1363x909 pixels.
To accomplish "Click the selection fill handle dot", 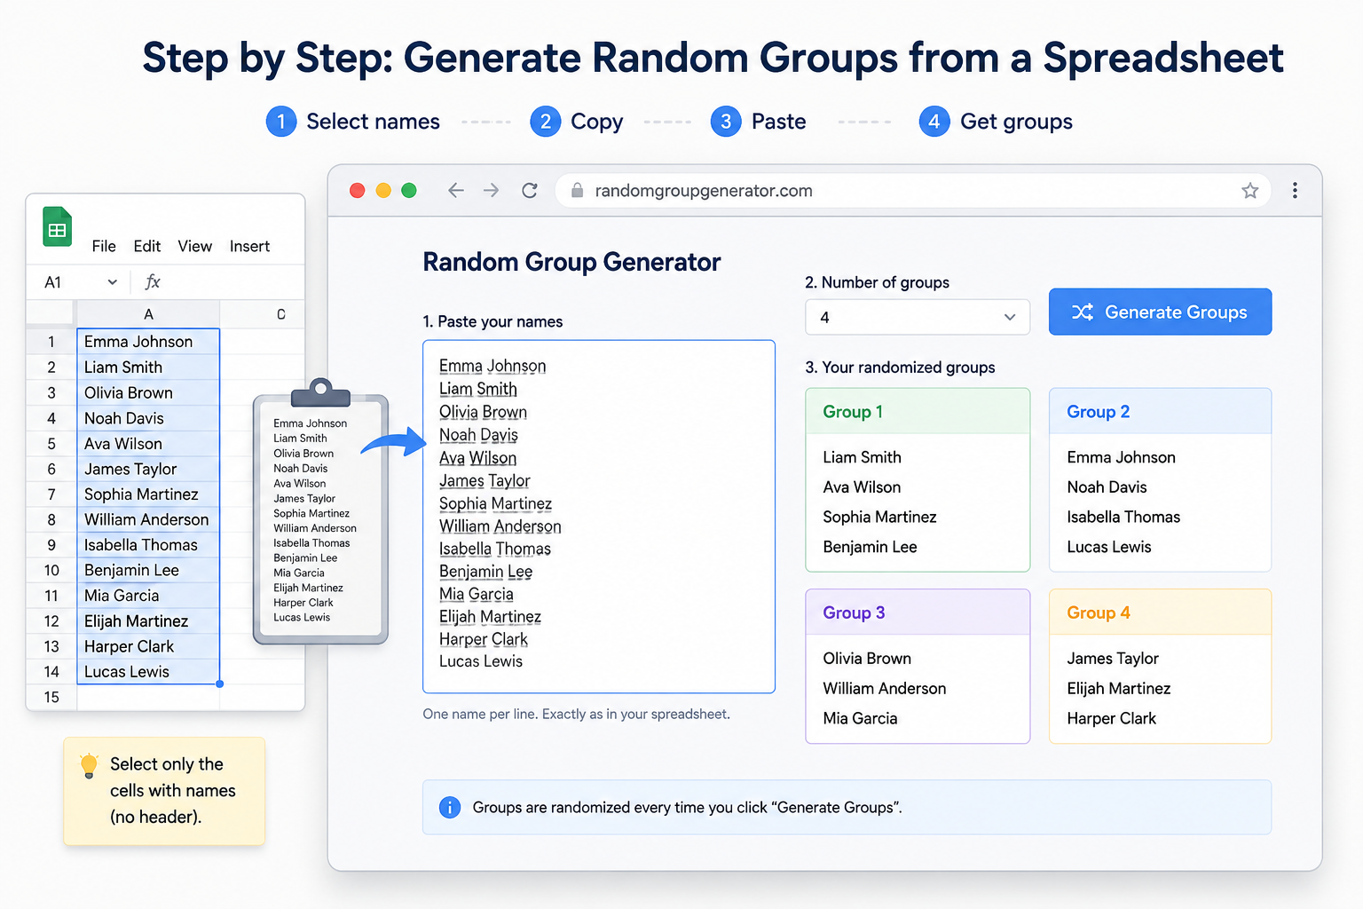I will pyautogui.click(x=219, y=684).
